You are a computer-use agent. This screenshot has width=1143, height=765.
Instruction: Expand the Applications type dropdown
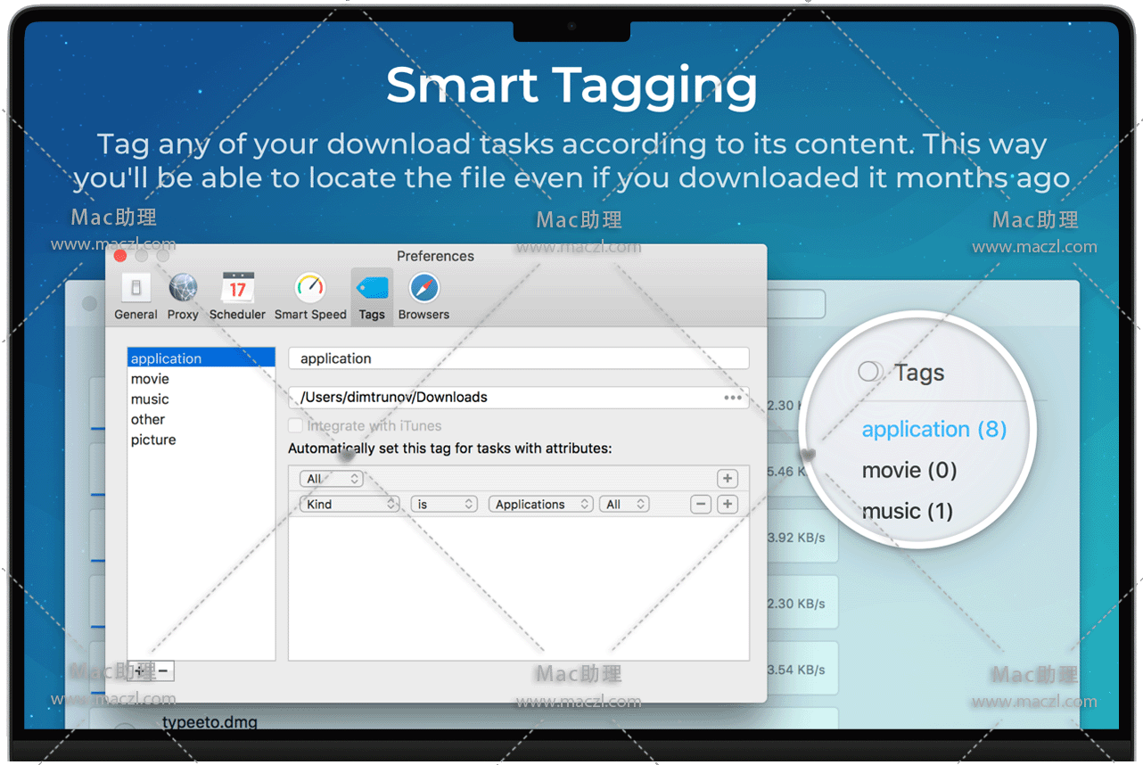pos(540,505)
